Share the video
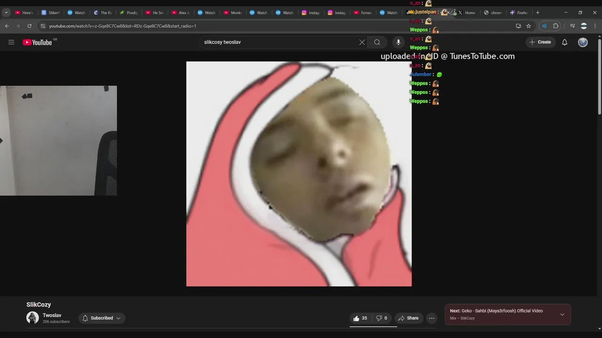Image resolution: width=602 pixels, height=338 pixels. tap(408, 318)
